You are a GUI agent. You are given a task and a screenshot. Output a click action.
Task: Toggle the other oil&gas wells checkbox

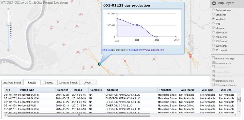pyautogui.click(x=213, y=76)
